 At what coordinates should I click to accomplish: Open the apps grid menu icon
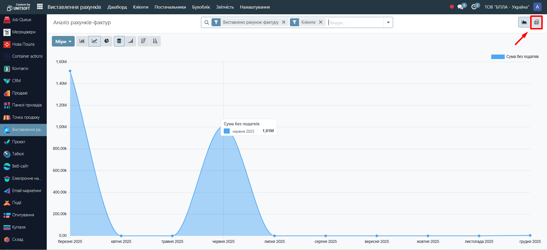(40, 7)
